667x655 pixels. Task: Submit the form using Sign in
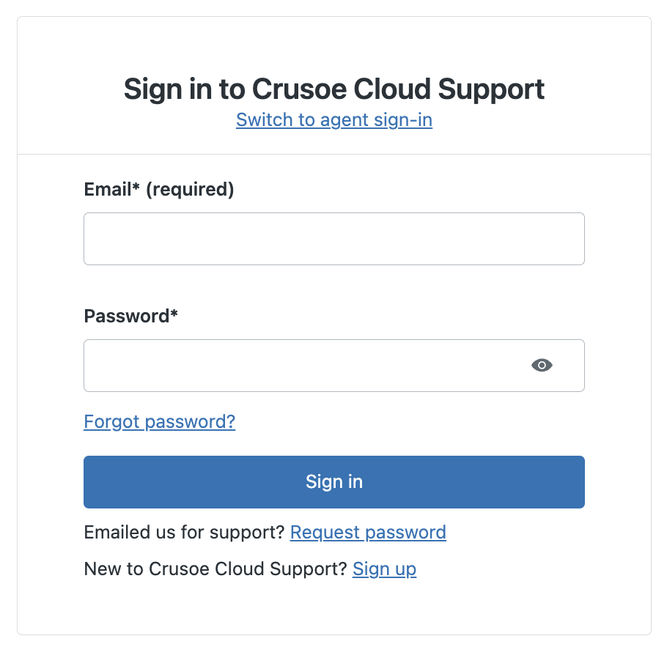point(334,482)
